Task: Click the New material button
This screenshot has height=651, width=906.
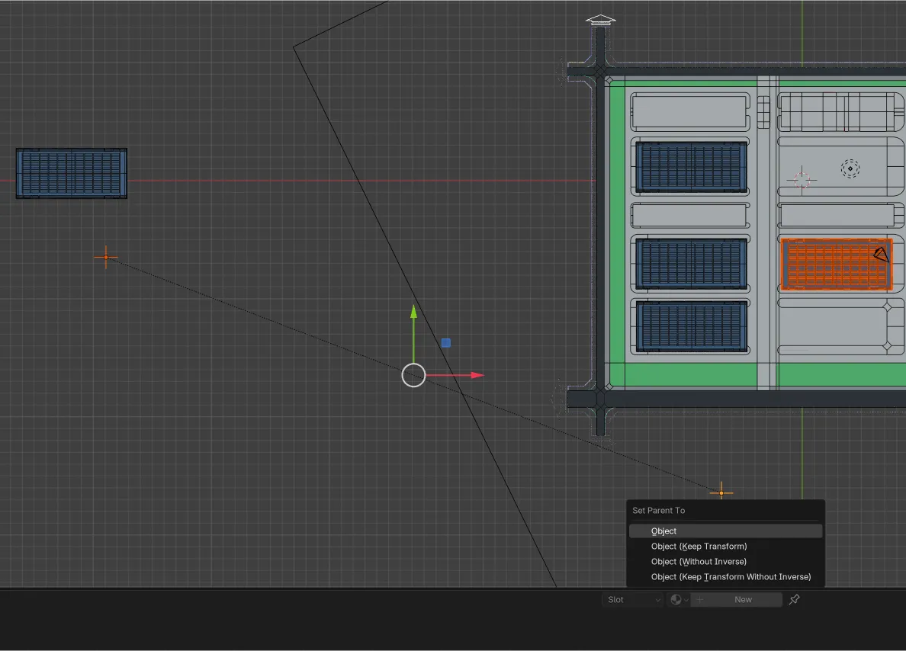Action: (742, 600)
